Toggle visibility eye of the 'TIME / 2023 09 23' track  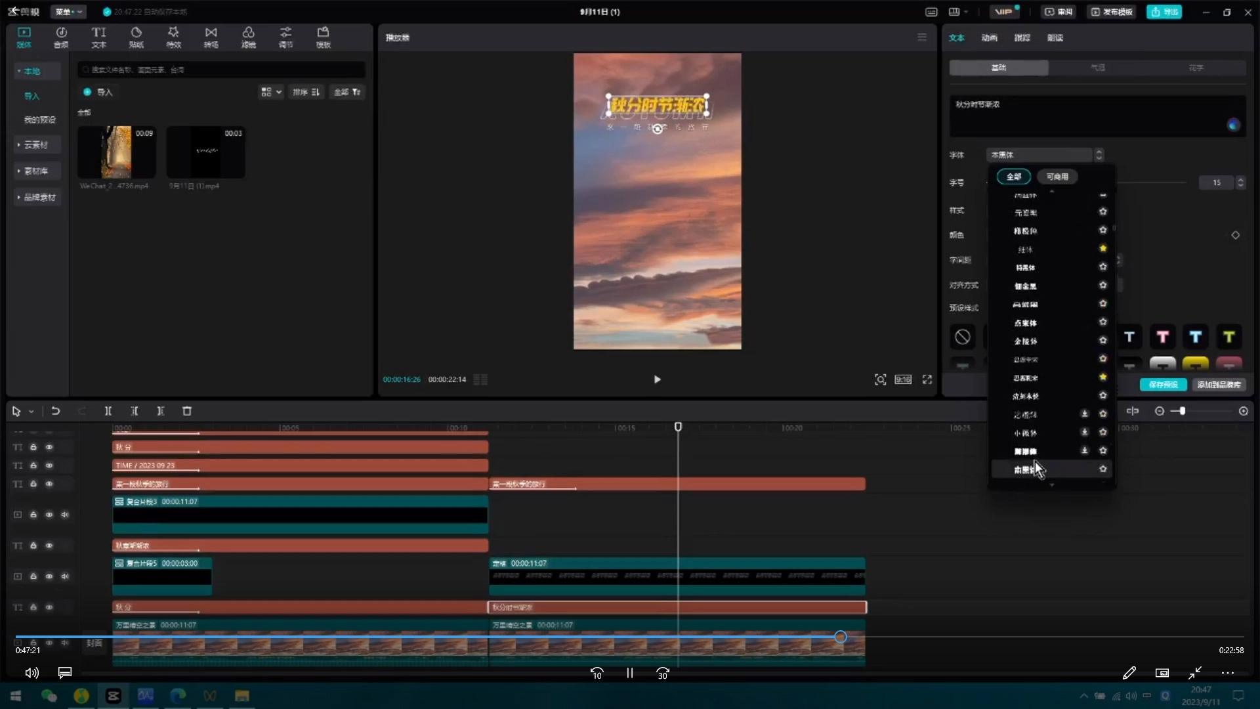49,465
